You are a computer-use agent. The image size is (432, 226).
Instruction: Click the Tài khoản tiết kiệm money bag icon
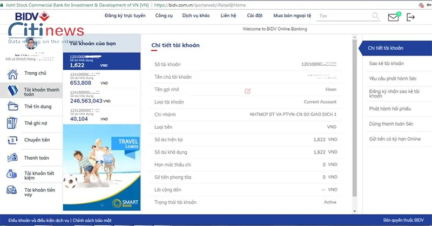(12, 174)
